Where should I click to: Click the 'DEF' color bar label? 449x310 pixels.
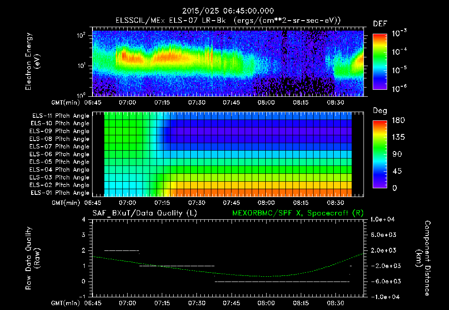pyautogui.click(x=380, y=24)
